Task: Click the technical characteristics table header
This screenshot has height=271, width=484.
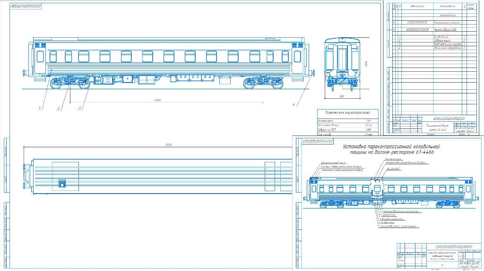Action: pos(347,113)
